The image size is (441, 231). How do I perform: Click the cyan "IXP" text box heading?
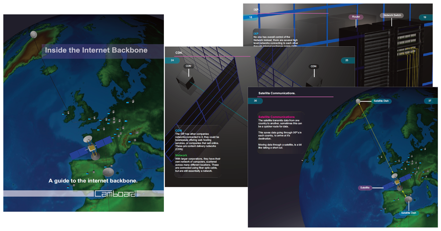click(x=256, y=34)
